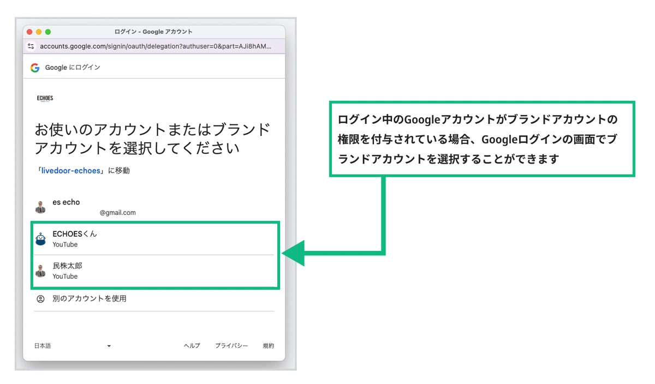Click the @gmail.com email text
This screenshot has width=655, height=384.
[118, 213]
